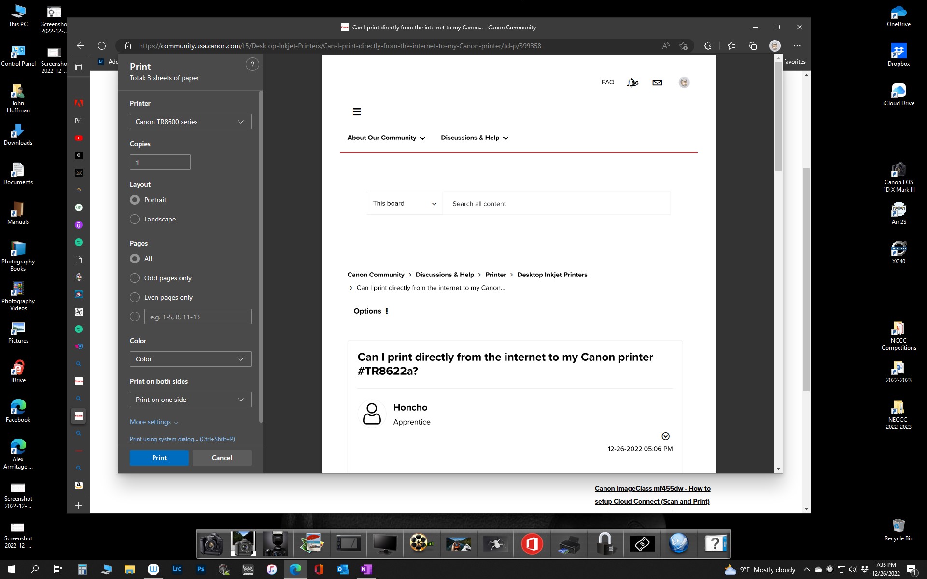Click the Copies number field
This screenshot has width=927, height=579.
tap(160, 163)
